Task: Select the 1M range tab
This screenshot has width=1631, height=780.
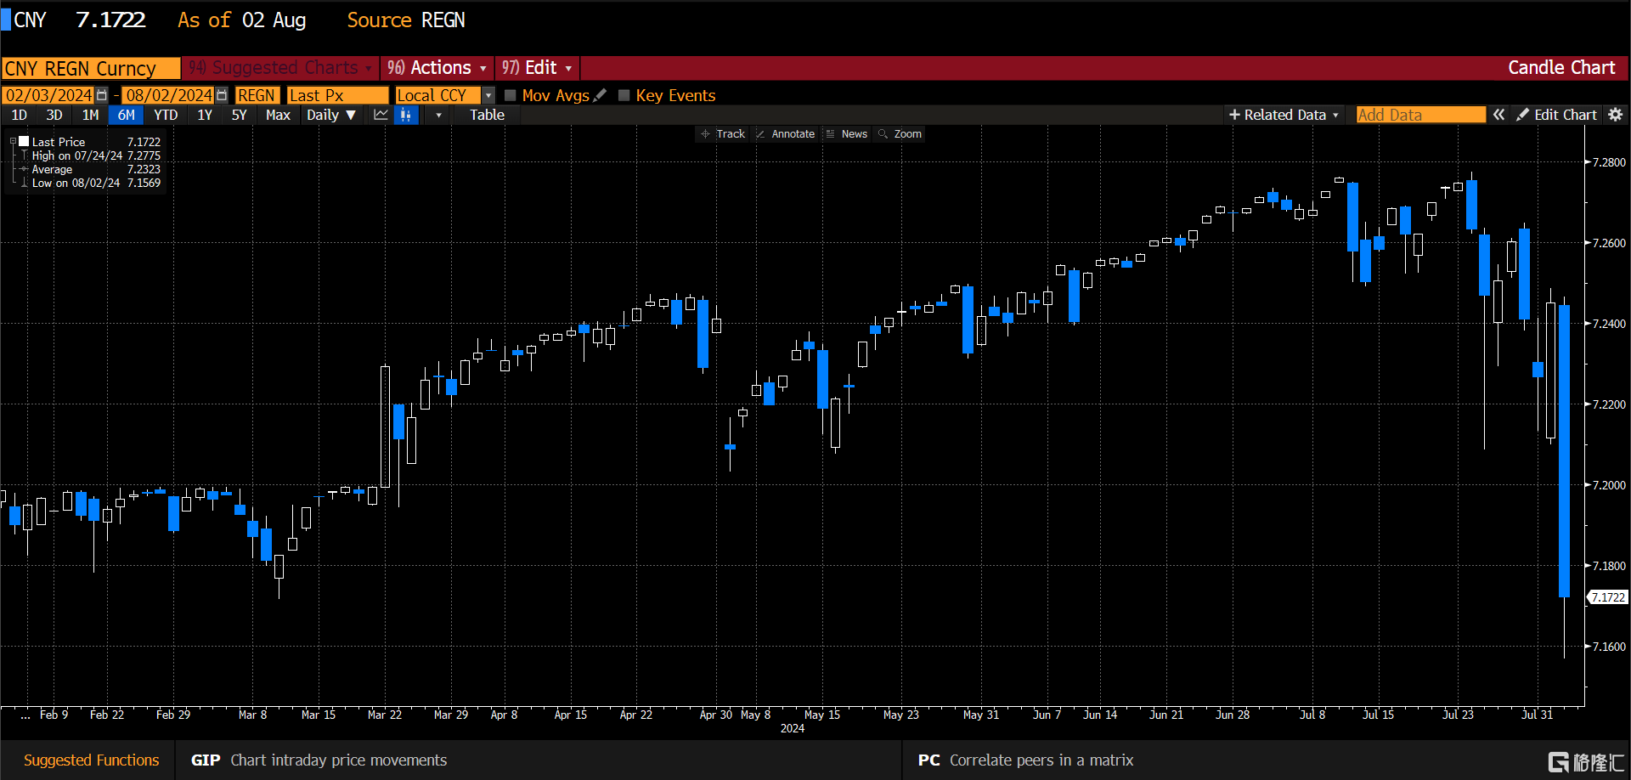Action: pos(90,115)
